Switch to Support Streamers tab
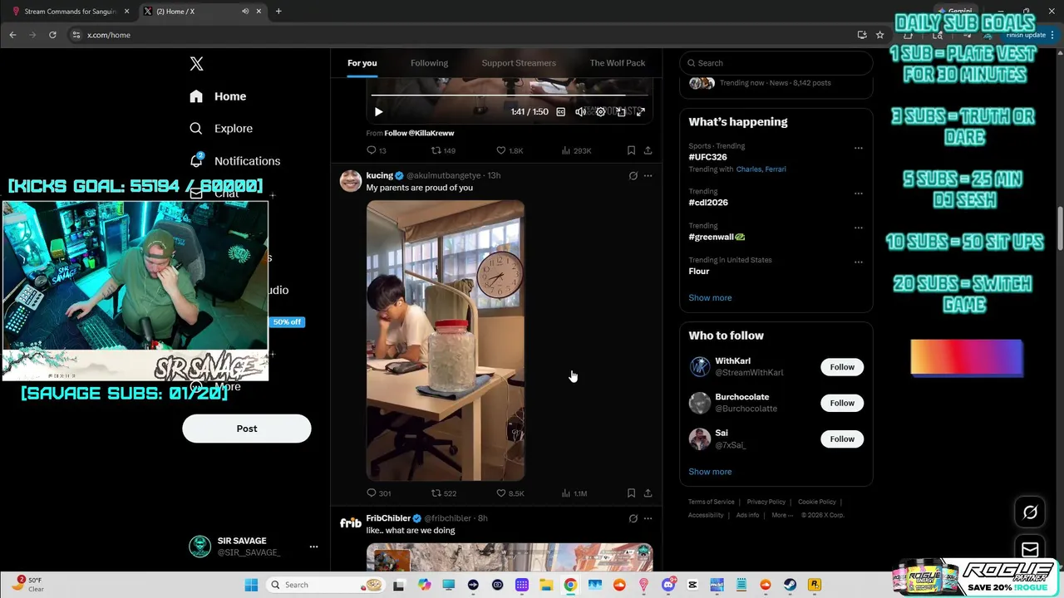1064x598 pixels. [x=519, y=63]
